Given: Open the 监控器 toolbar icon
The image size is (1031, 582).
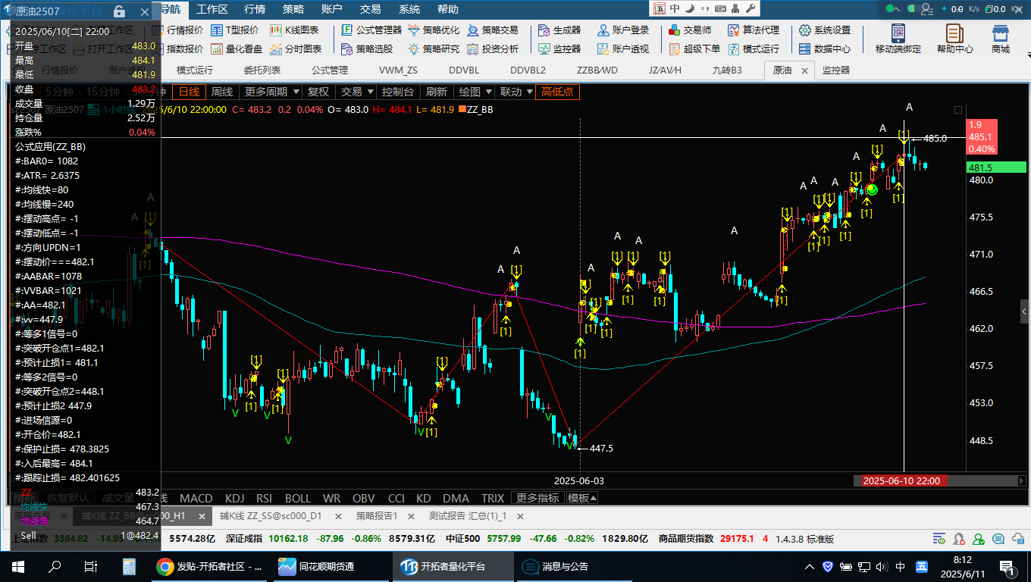Looking at the screenshot, I should pos(559,48).
